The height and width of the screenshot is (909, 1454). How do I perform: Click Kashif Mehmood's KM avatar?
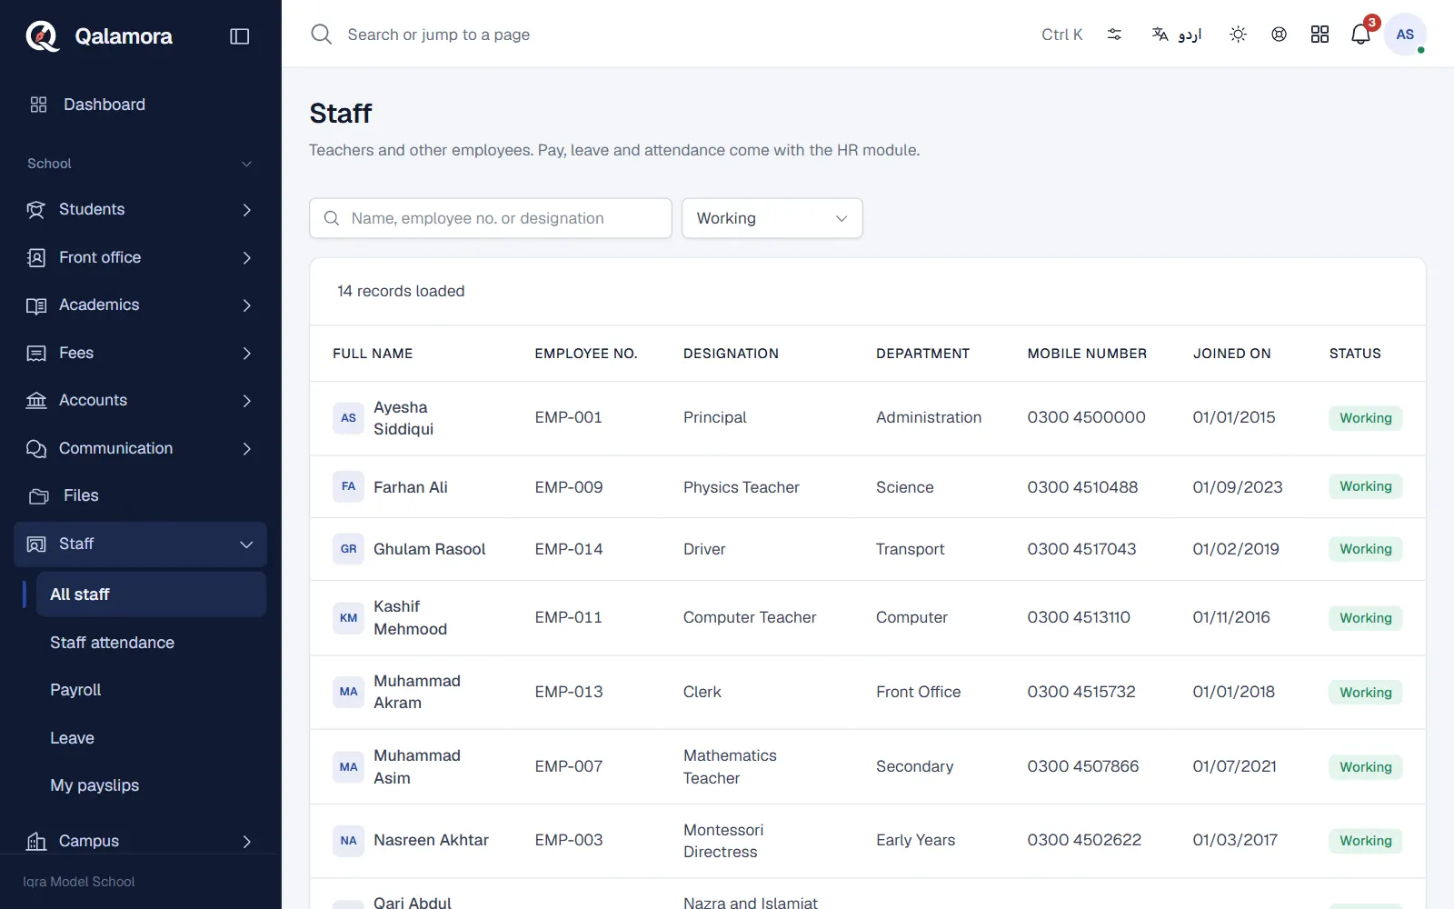click(x=348, y=618)
